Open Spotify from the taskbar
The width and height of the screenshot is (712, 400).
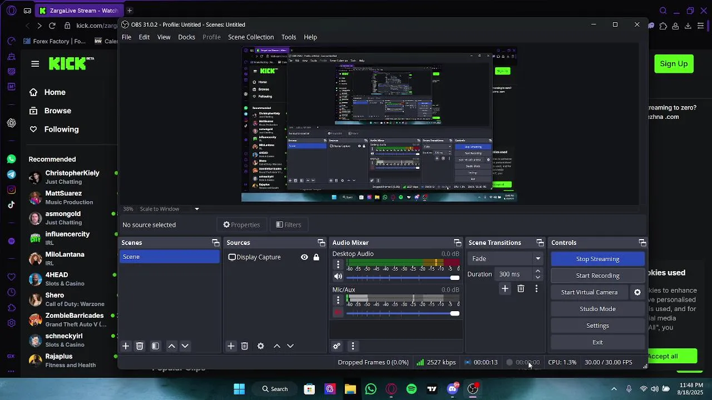pyautogui.click(x=412, y=389)
